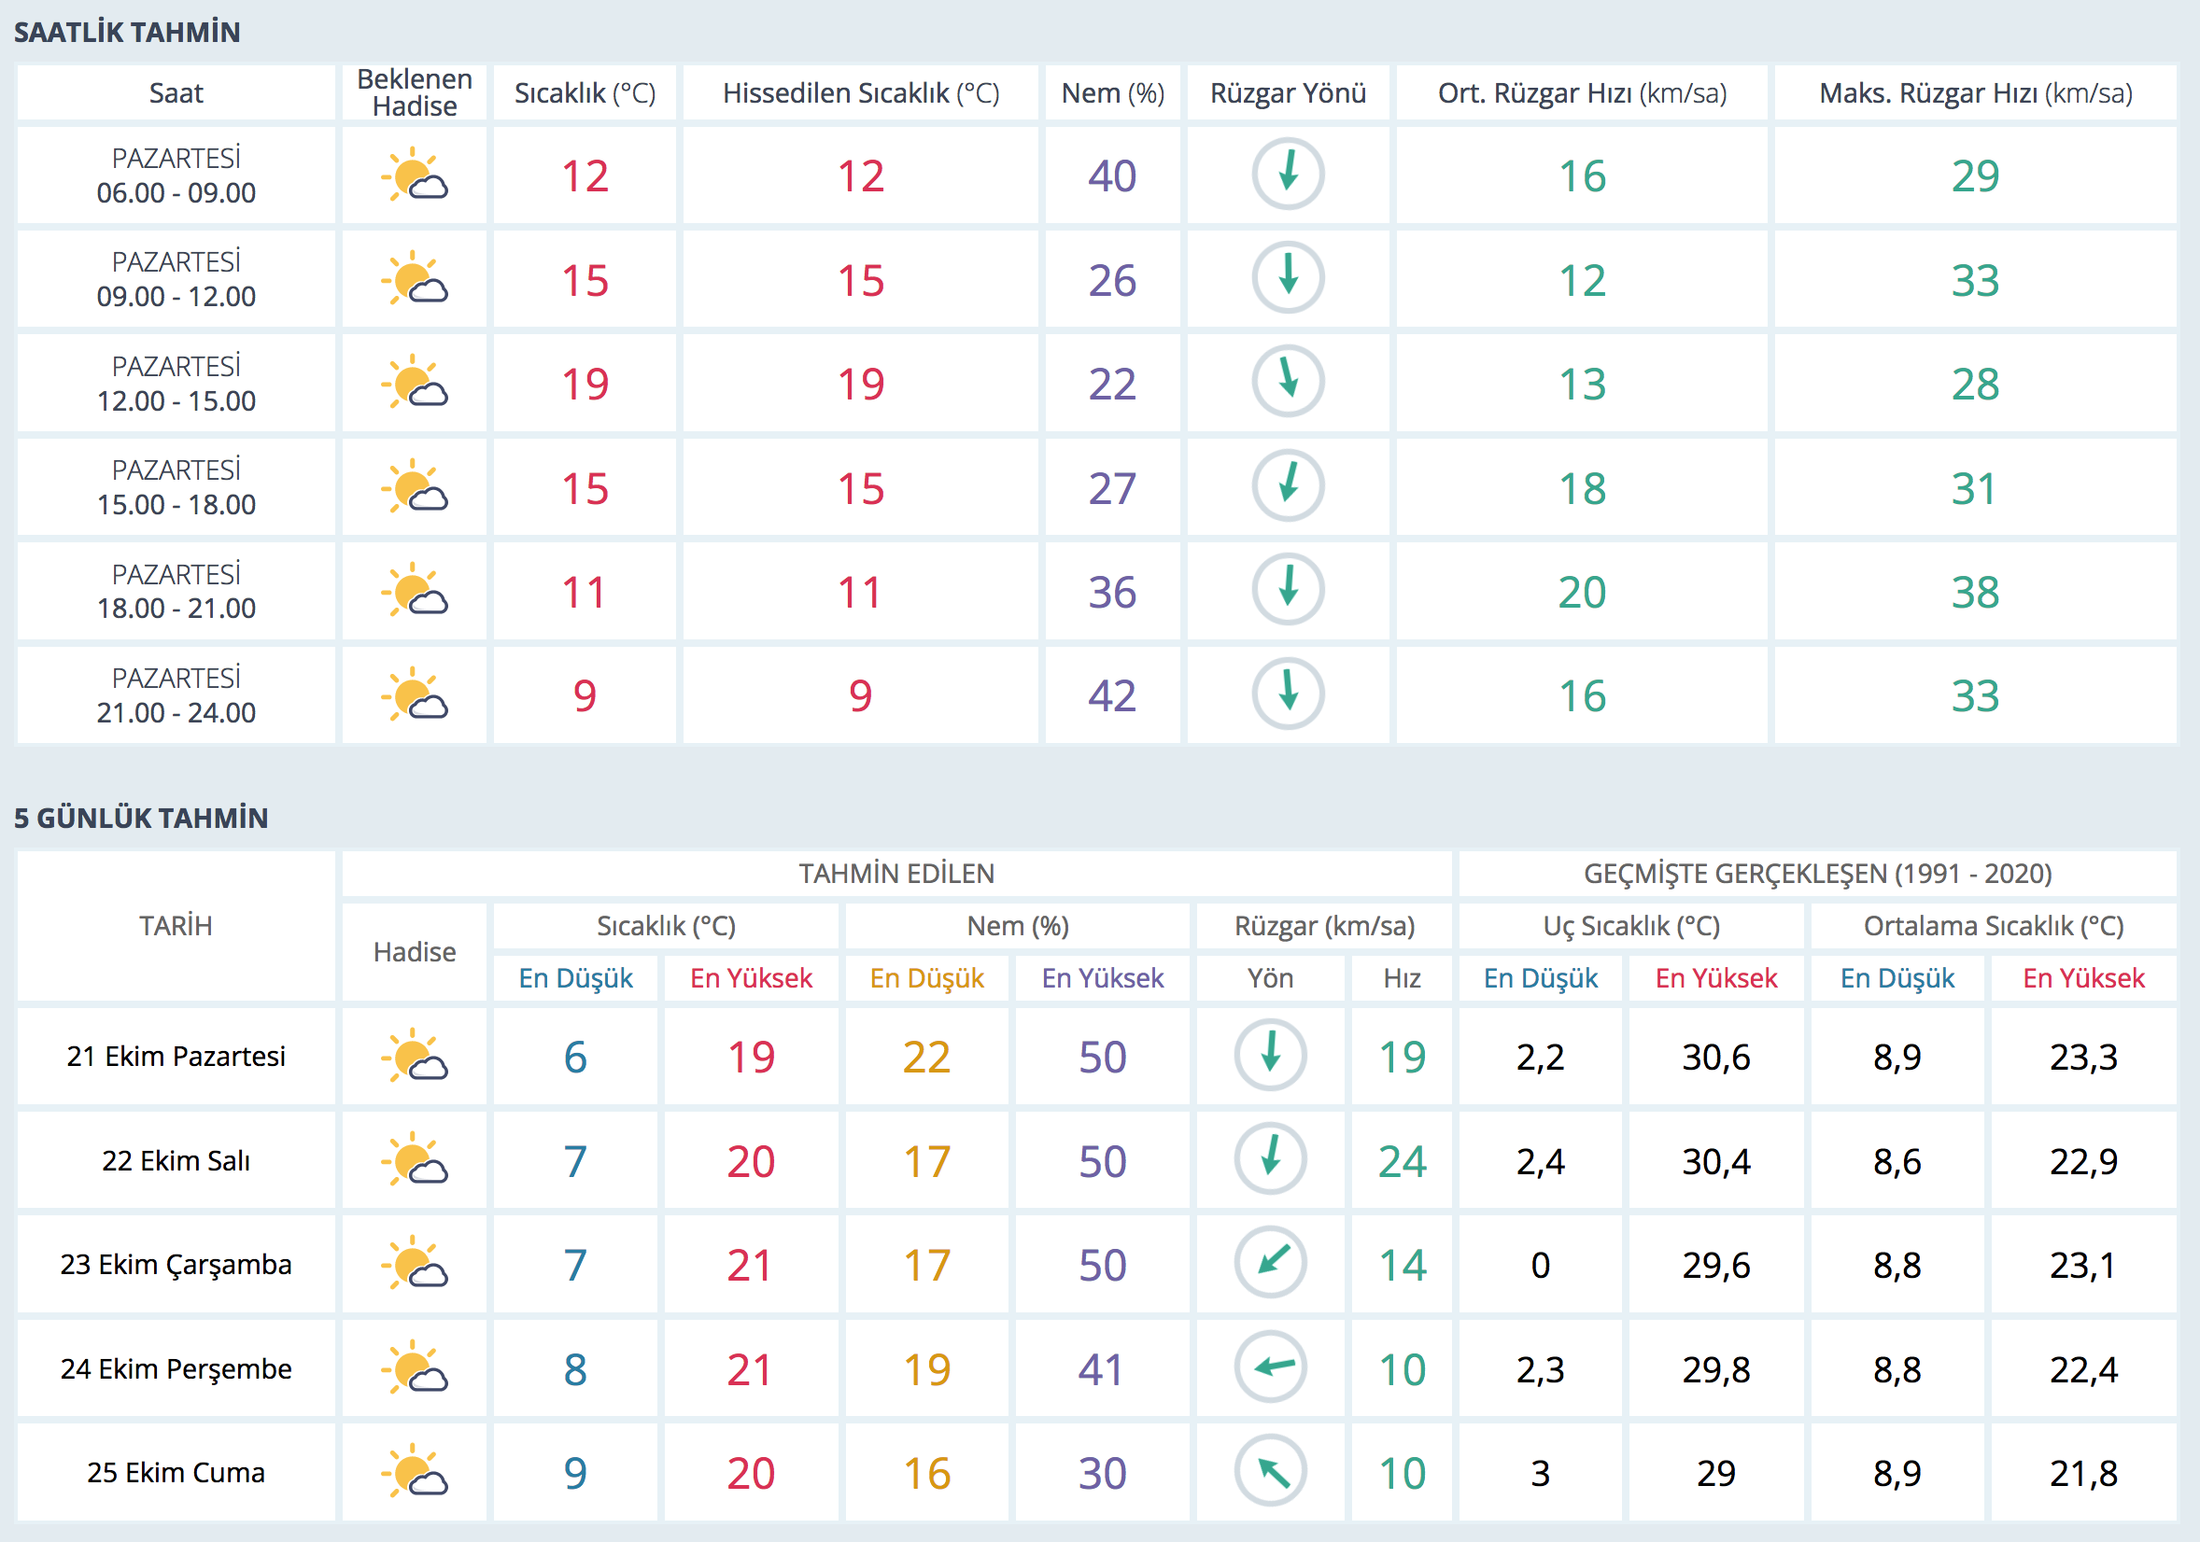Image resolution: width=2200 pixels, height=1542 pixels.
Task: Click the 5 GÜNLÜK TAHMİN heading
Action: pos(141,818)
